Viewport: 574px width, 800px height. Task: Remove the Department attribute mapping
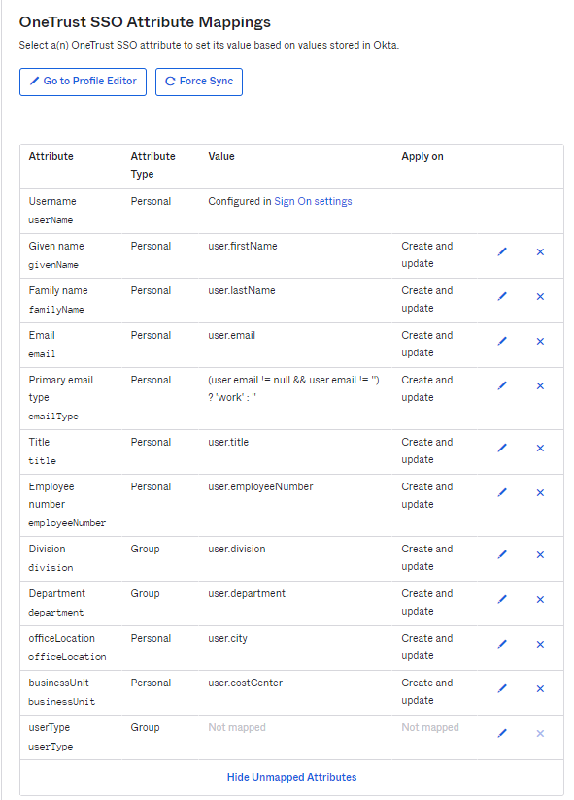540,599
